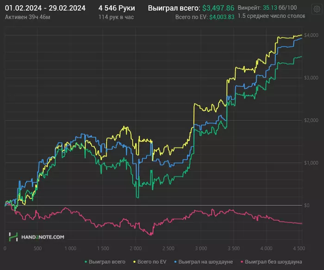Viewport: 324px width, 270px height.
Task: Click "1.5 среднее число столов" text
Action: tap(271, 16)
